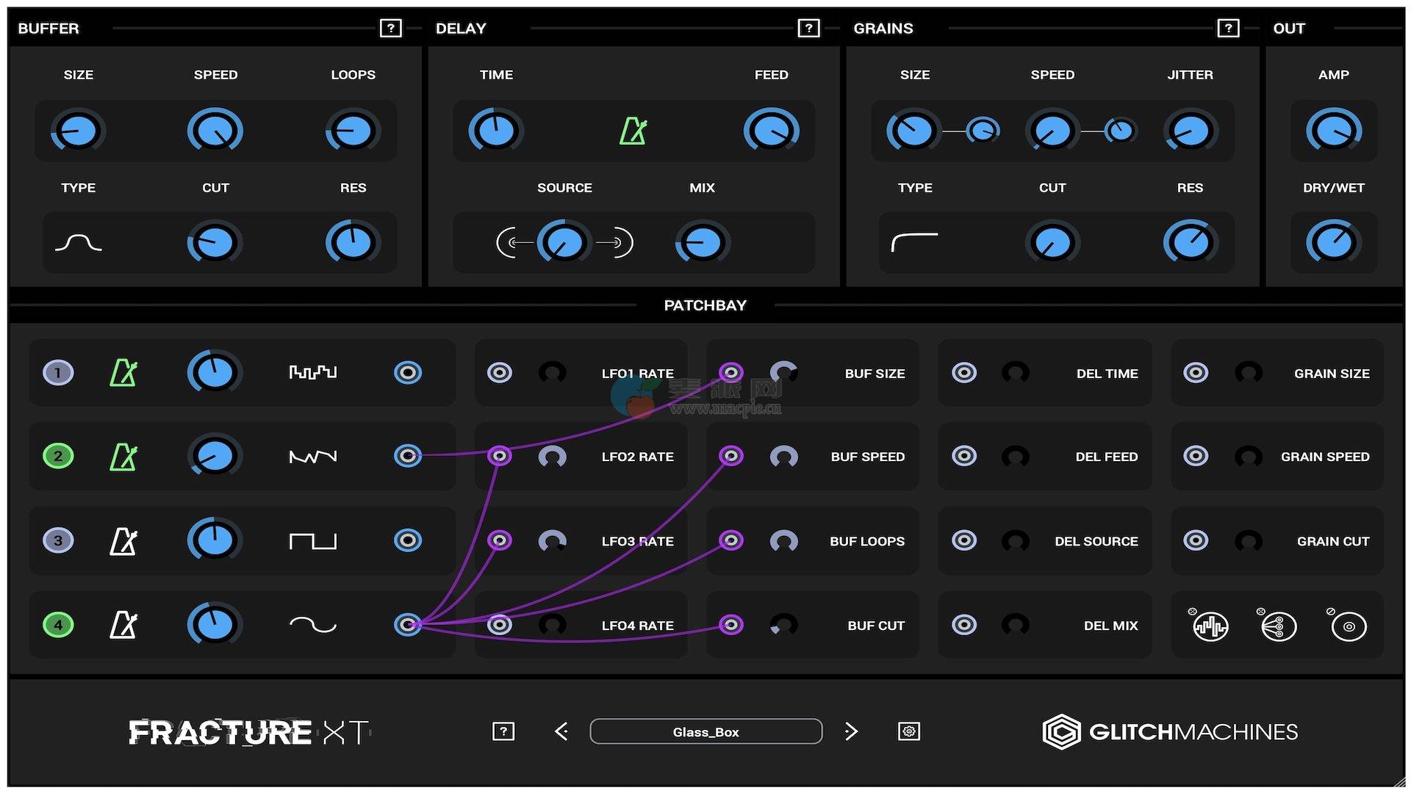Click the clear-patch target circle icon
The height and width of the screenshot is (793, 1411).
tap(1348, 626)
